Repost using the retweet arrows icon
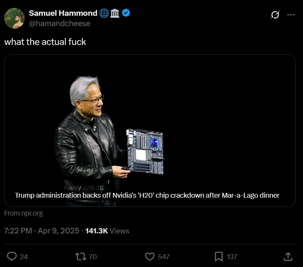This screenshot has width=303, height=267. tap(81, 257)
